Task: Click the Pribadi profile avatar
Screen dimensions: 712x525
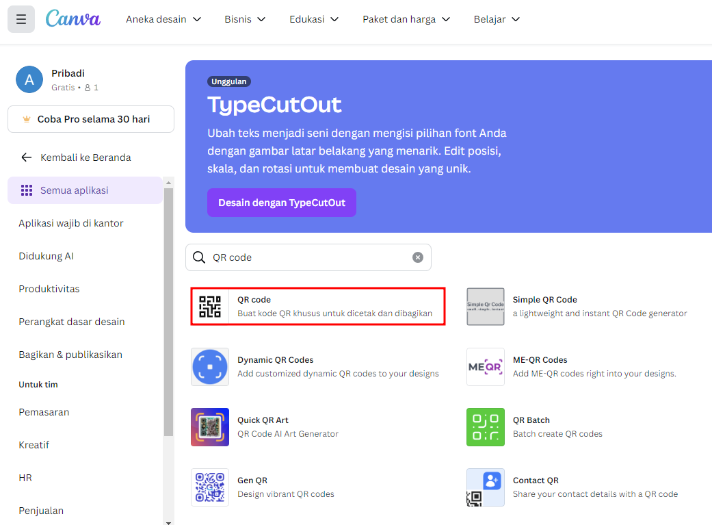Action: click(x=29, y=79)
